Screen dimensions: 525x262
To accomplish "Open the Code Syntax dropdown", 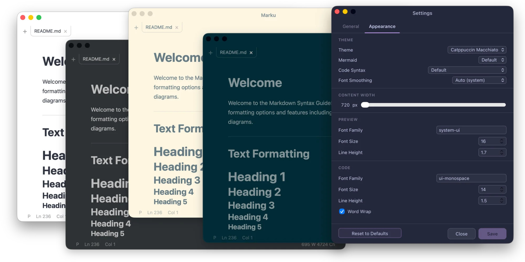I will point(467,70).
